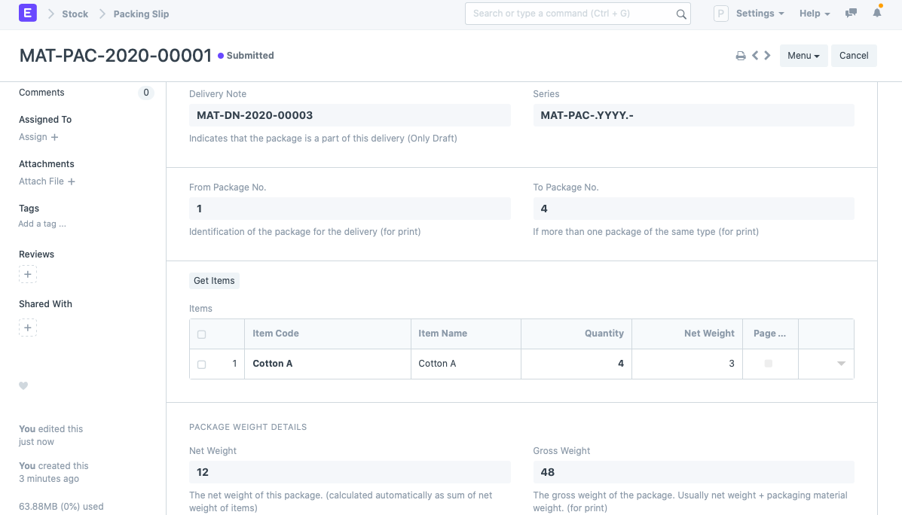
Task: Check the Cotton A row checkbox
Action: [201, 364]
